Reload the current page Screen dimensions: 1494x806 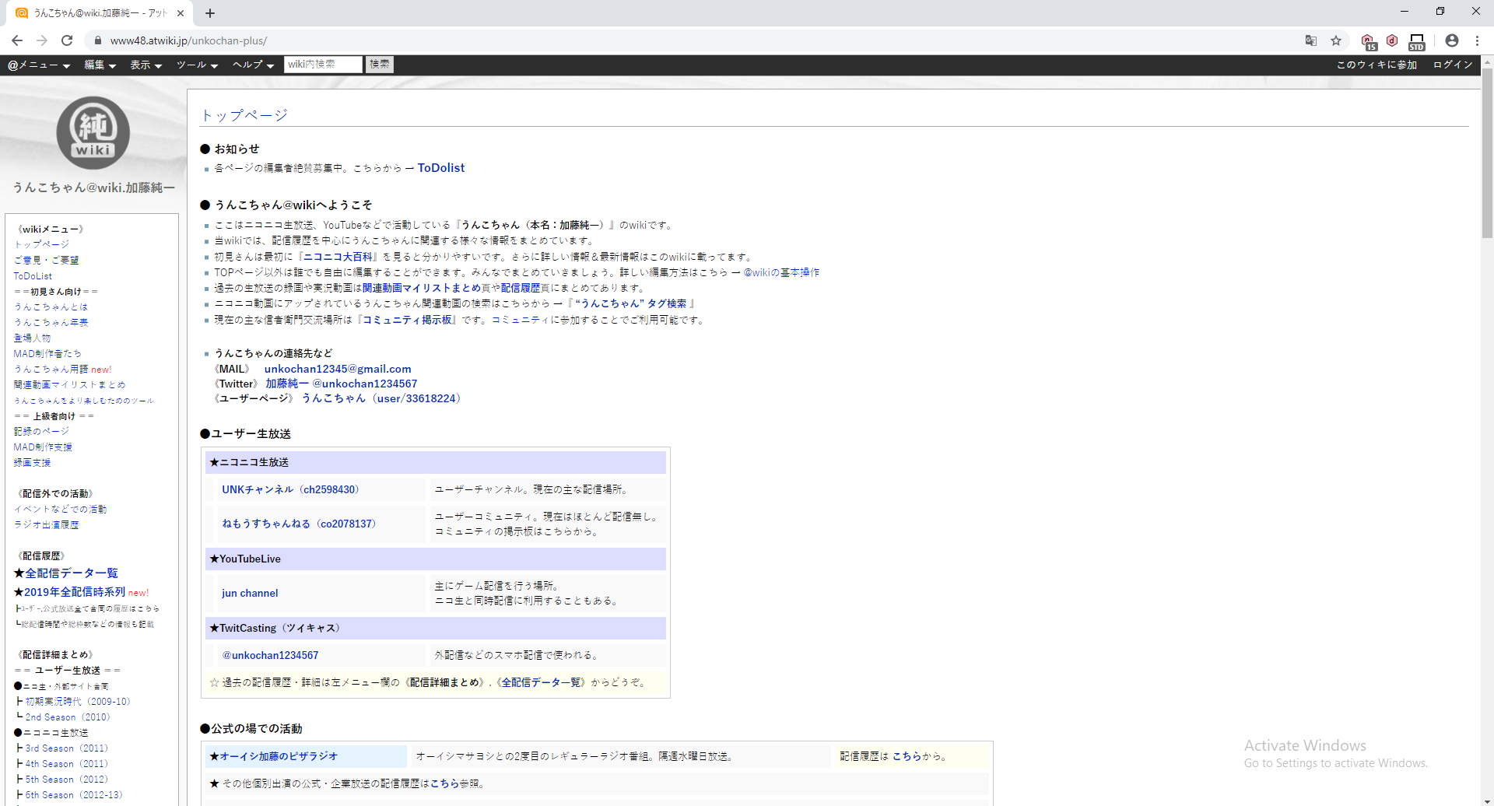pos(67,40)
